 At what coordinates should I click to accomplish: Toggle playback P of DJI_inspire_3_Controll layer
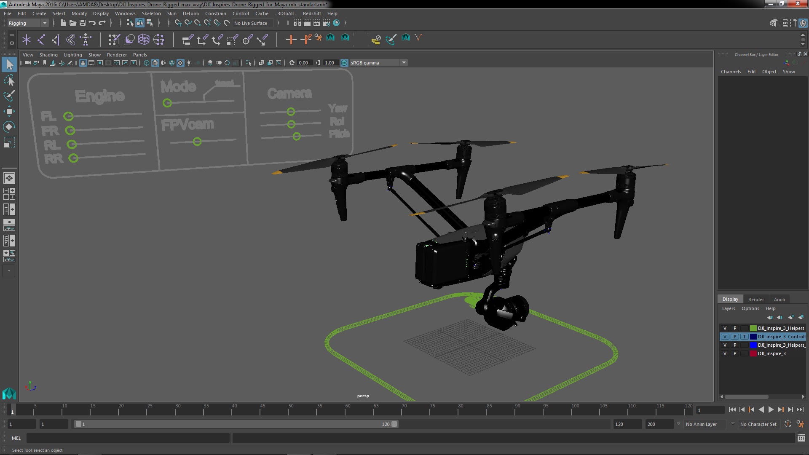(735, 337)
